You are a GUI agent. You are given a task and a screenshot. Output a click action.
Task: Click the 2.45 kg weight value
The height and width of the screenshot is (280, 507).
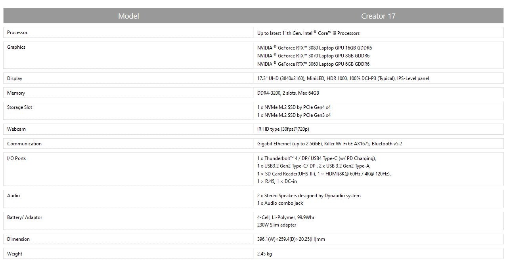264,254
